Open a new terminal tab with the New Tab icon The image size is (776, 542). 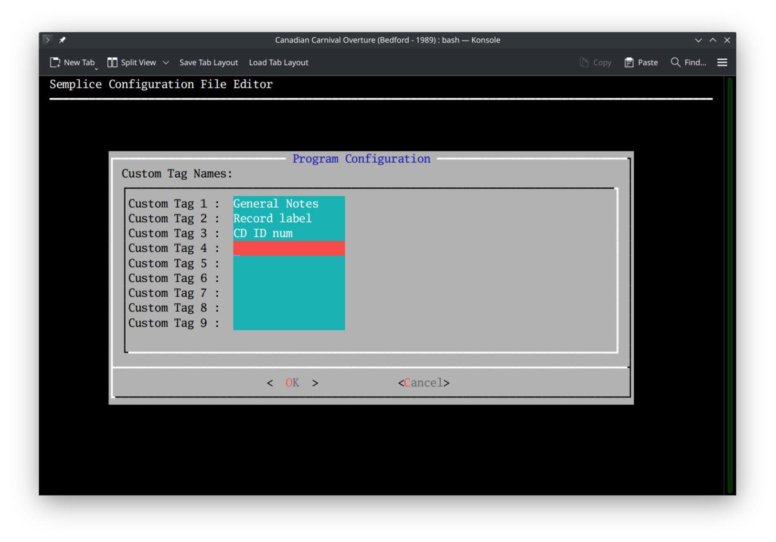point(55,62)
